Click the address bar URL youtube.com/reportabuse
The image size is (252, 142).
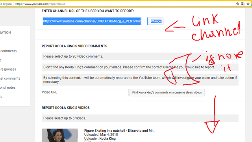tap(40, 4)
